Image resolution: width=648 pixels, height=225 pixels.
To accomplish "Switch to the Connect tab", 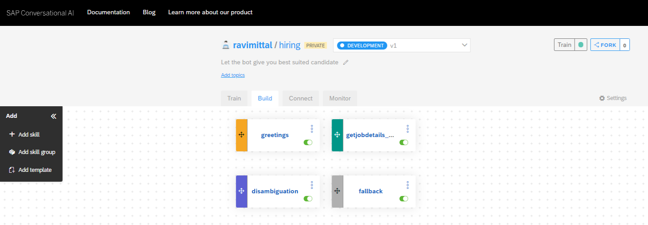I will (x=300, y=98).
